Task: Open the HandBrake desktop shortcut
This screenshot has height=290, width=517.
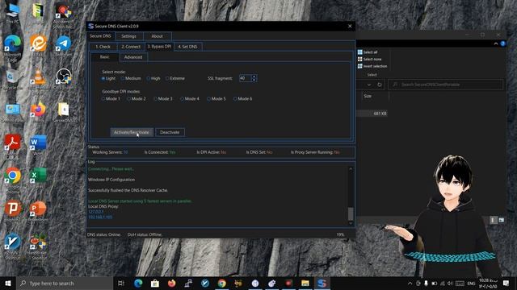Action: (38, 246)
